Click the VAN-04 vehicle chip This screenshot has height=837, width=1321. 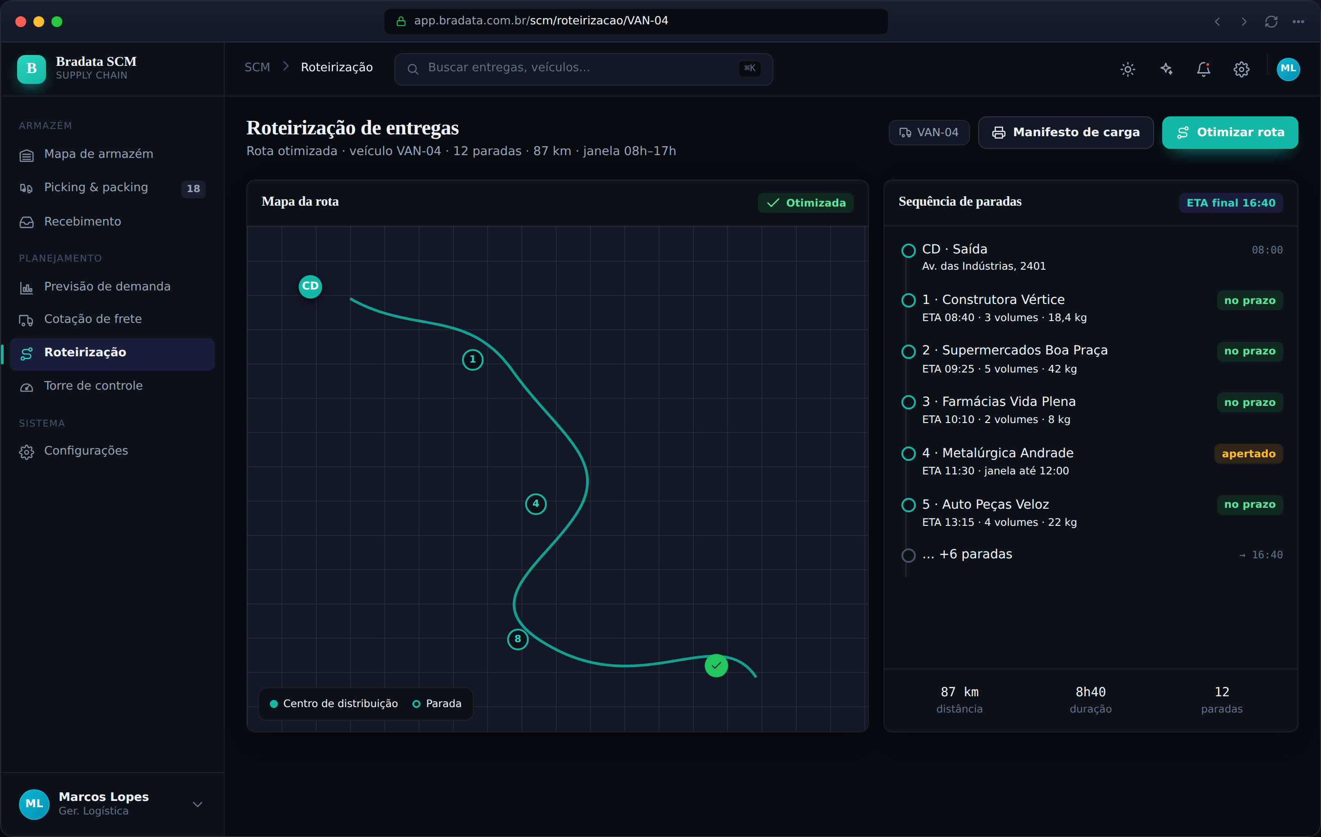click(929, 133)
